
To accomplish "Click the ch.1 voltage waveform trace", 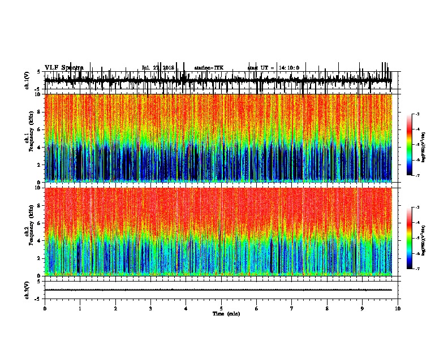I will pos(218,80).
